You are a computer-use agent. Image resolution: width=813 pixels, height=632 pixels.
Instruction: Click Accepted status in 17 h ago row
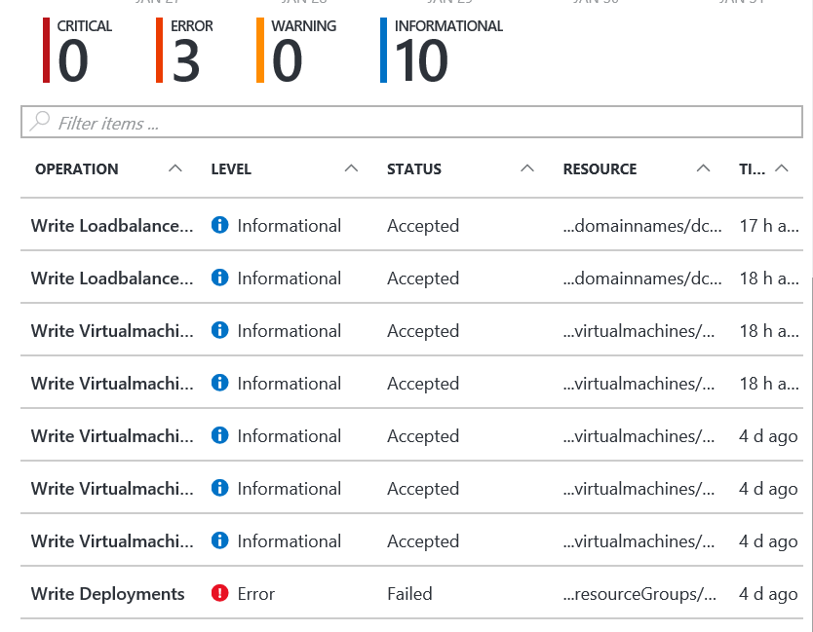coord(423,226)
